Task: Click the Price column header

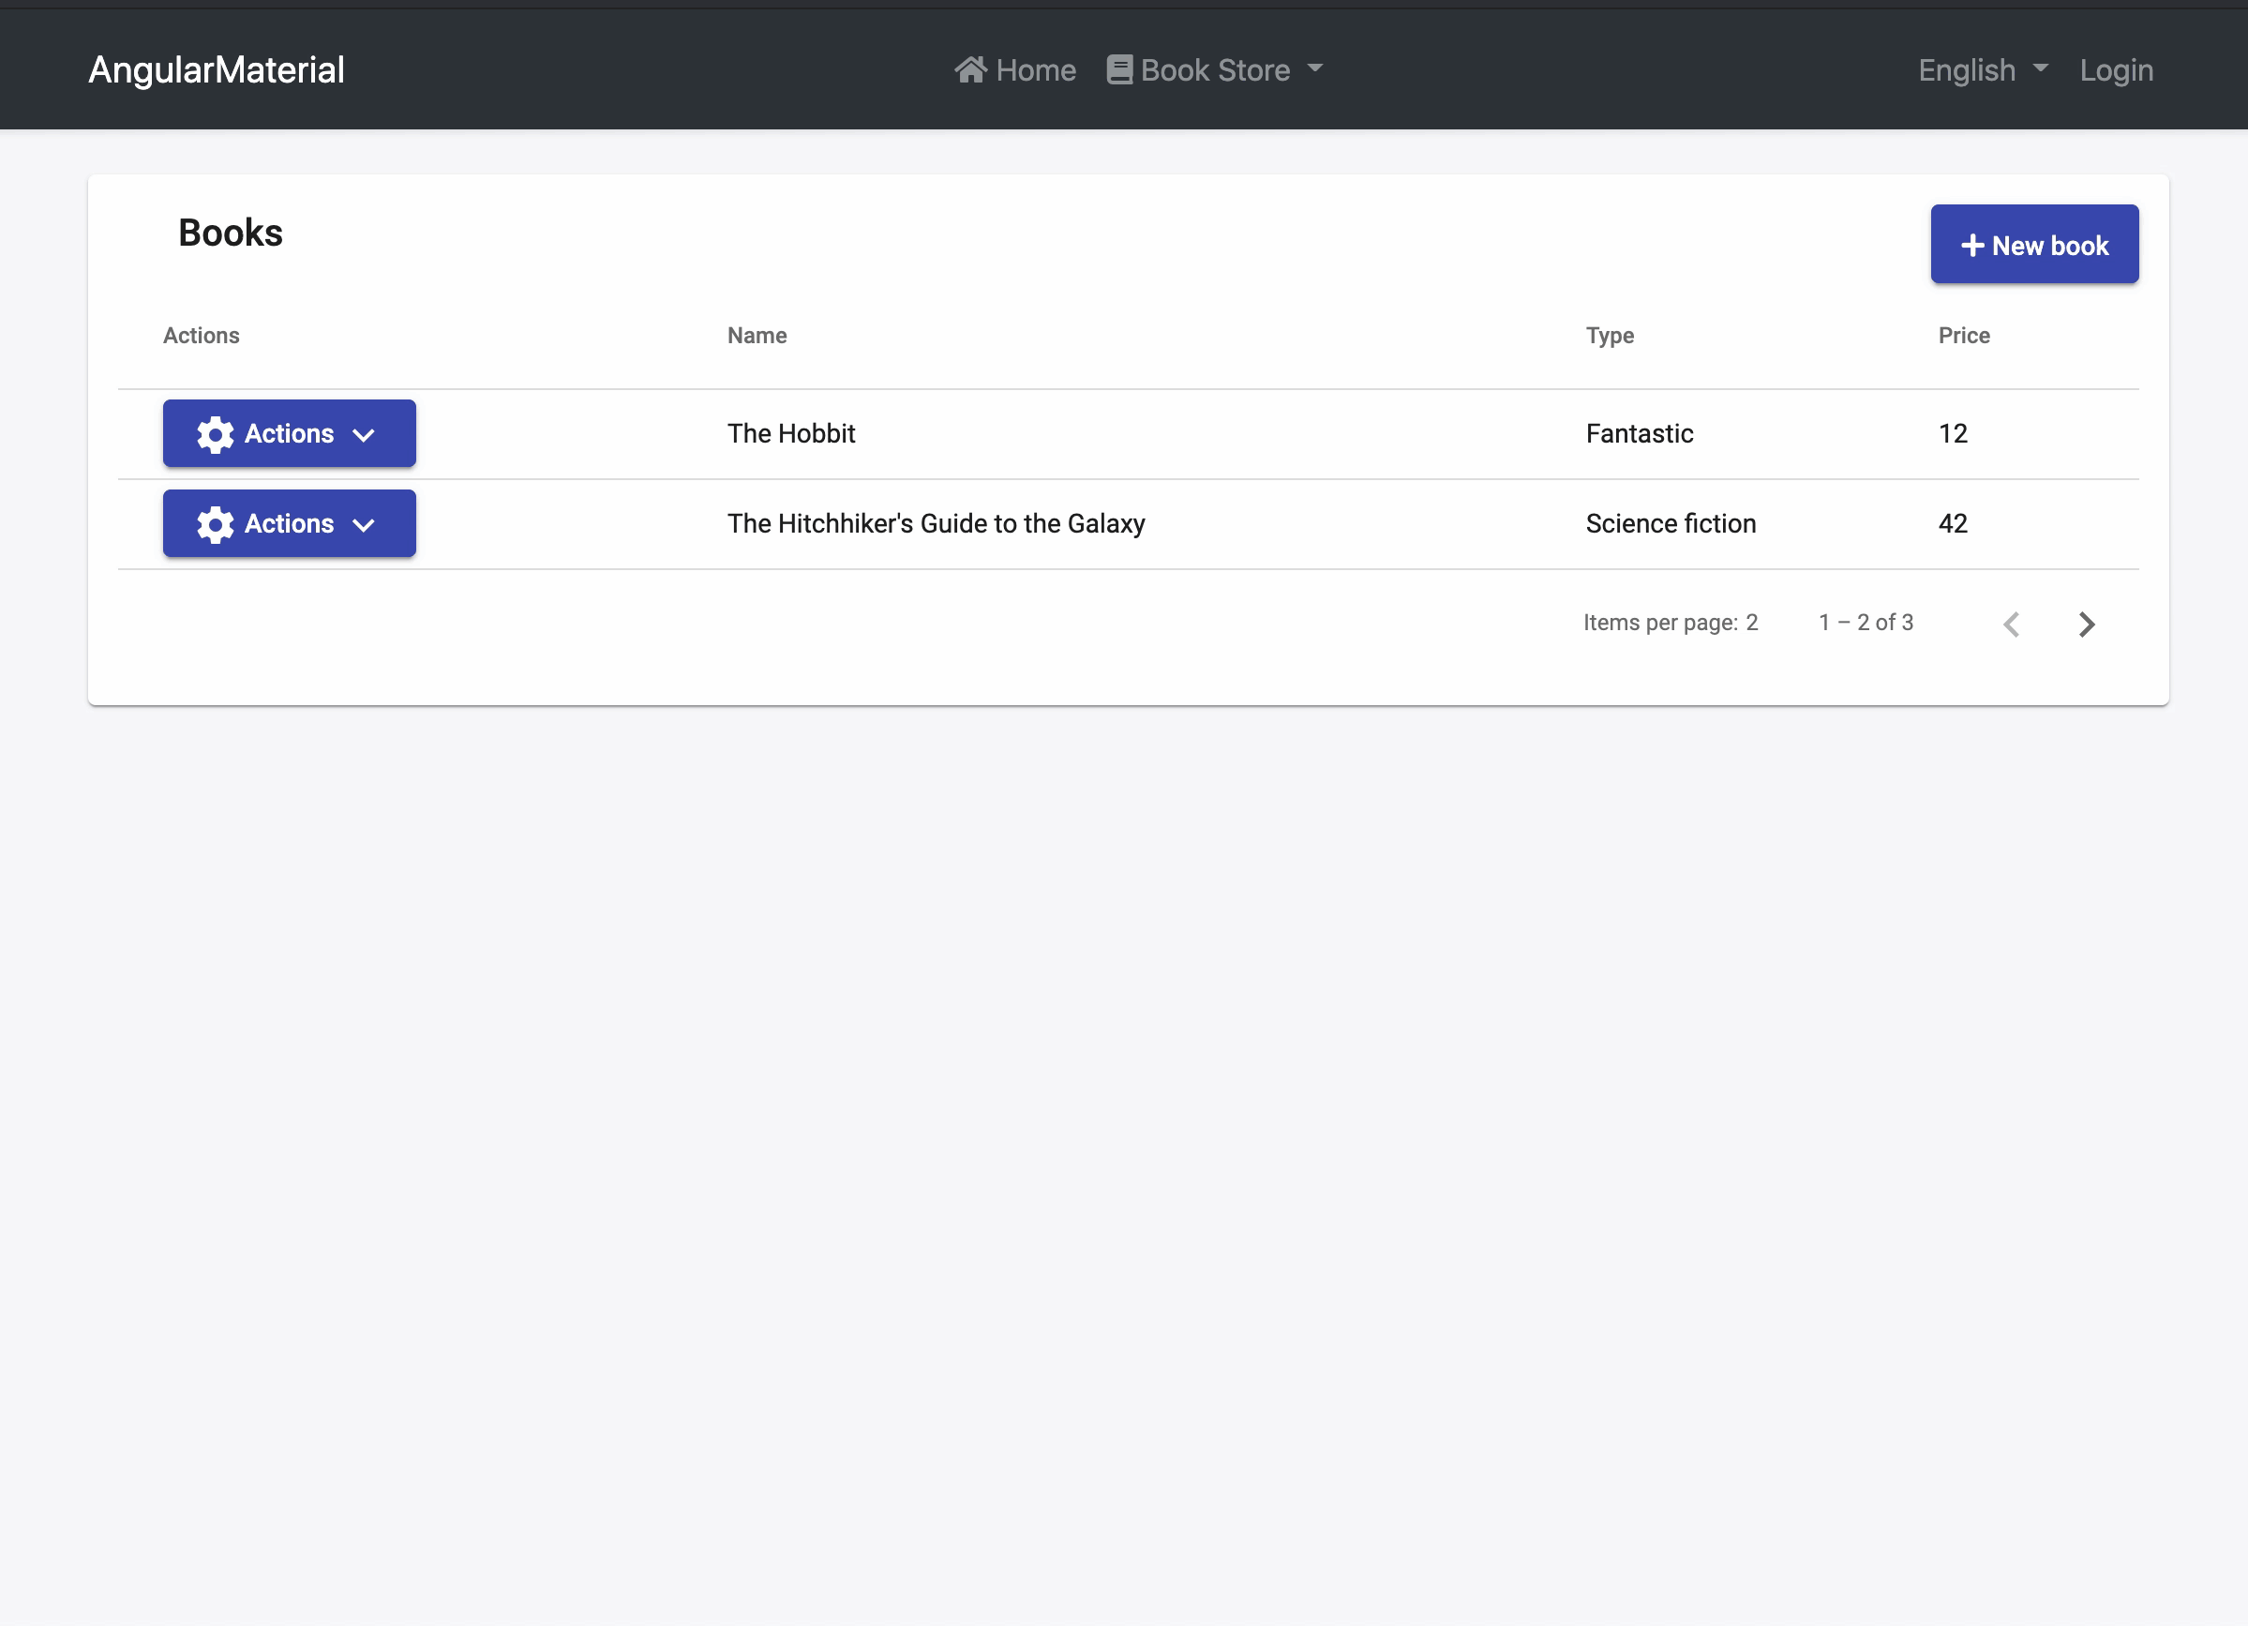Action: tap(1964, 335)
